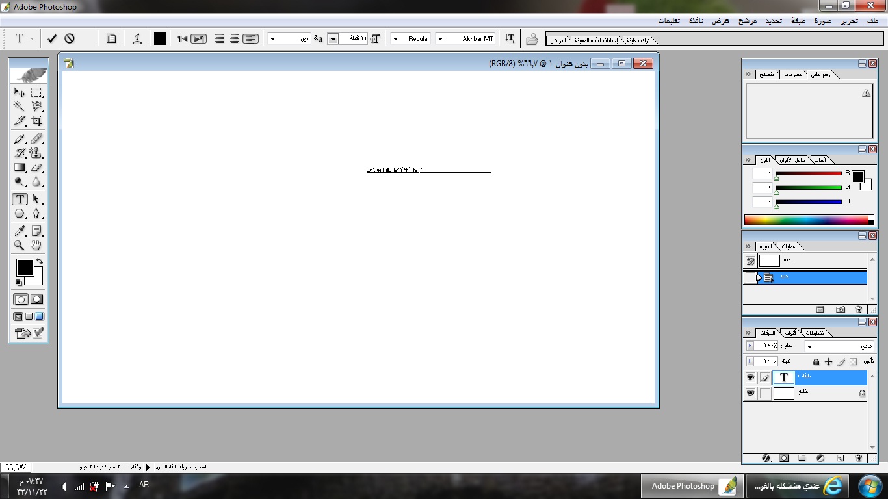Image resolution: width=888 pixels, height=499 pixels.
Task: Toggle visibility of the locked background layer
Action: (x=750, y=393)
